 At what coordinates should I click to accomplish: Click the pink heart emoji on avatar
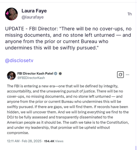[x=7, y=13]
